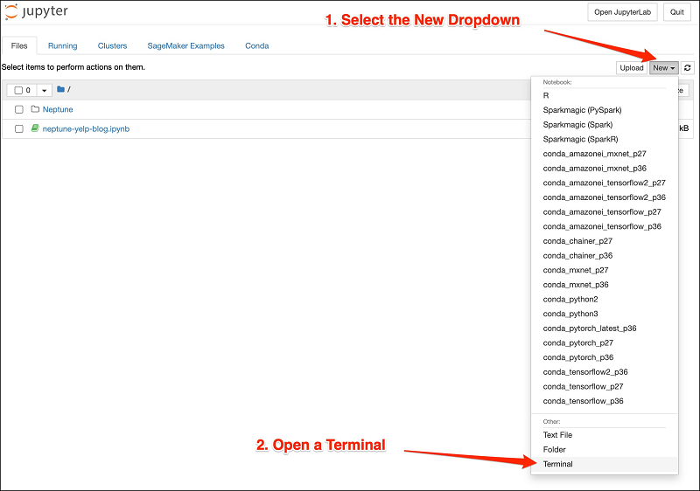
Task: Click the Open JupyterLab button
Action: click(622, 12)
